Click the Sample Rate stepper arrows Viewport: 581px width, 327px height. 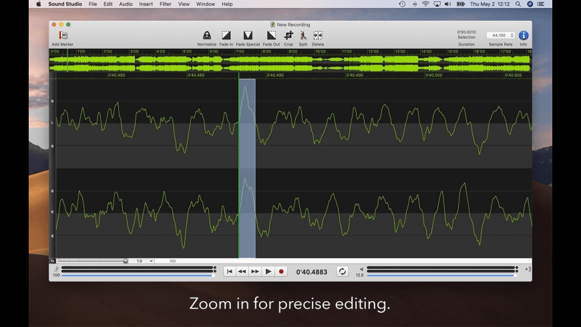(x=512, y=35)
